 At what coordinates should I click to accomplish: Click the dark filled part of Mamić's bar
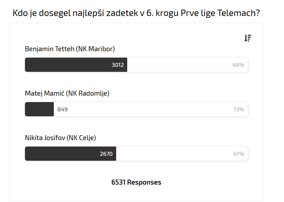click(39, 110)
